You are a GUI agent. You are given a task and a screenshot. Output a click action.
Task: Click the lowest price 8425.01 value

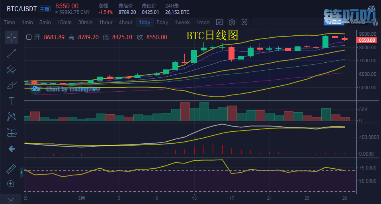point(150,12)
